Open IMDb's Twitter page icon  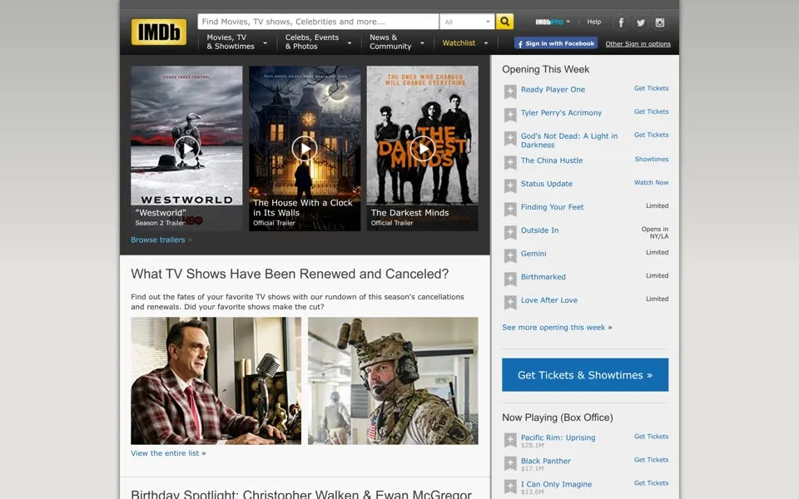641,22
